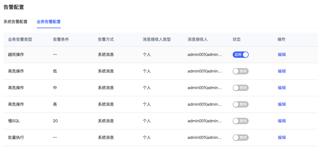
Task: Click the condition cell reading 中
Action: point(55,88)
